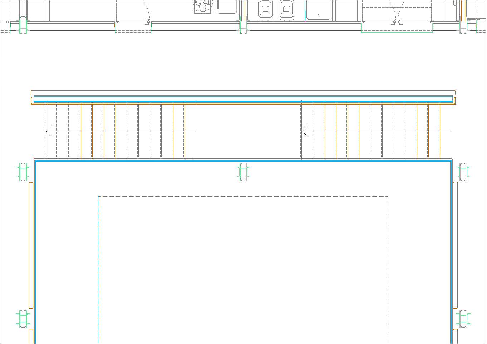487x344 pixels.
Task: Select the armchair furniture symbol at top
Action: pos(203,6)
